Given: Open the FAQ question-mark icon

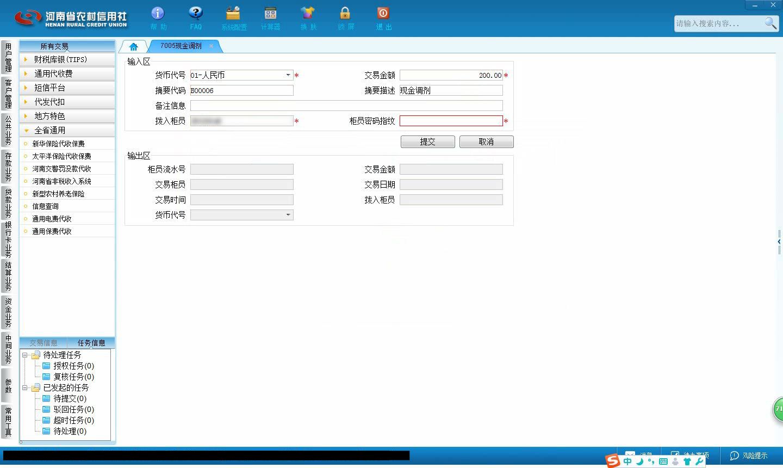Looking at the screenshot, I should [196, 14].
